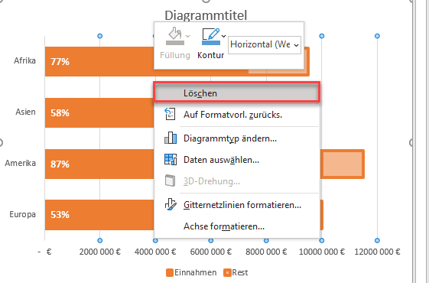Click the format gridlines brush icon
The image size is (429, 283).
pyautogui.click(x=171, y=204)
